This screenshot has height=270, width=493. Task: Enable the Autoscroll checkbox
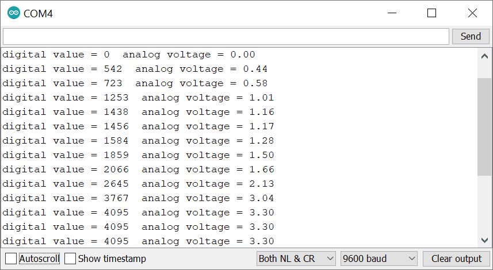coord(11,259)
